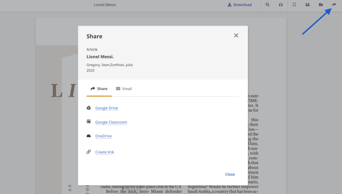Screen dimensions: 342x194
Task: Share to Google Classroom link
Action: [111, 122]
